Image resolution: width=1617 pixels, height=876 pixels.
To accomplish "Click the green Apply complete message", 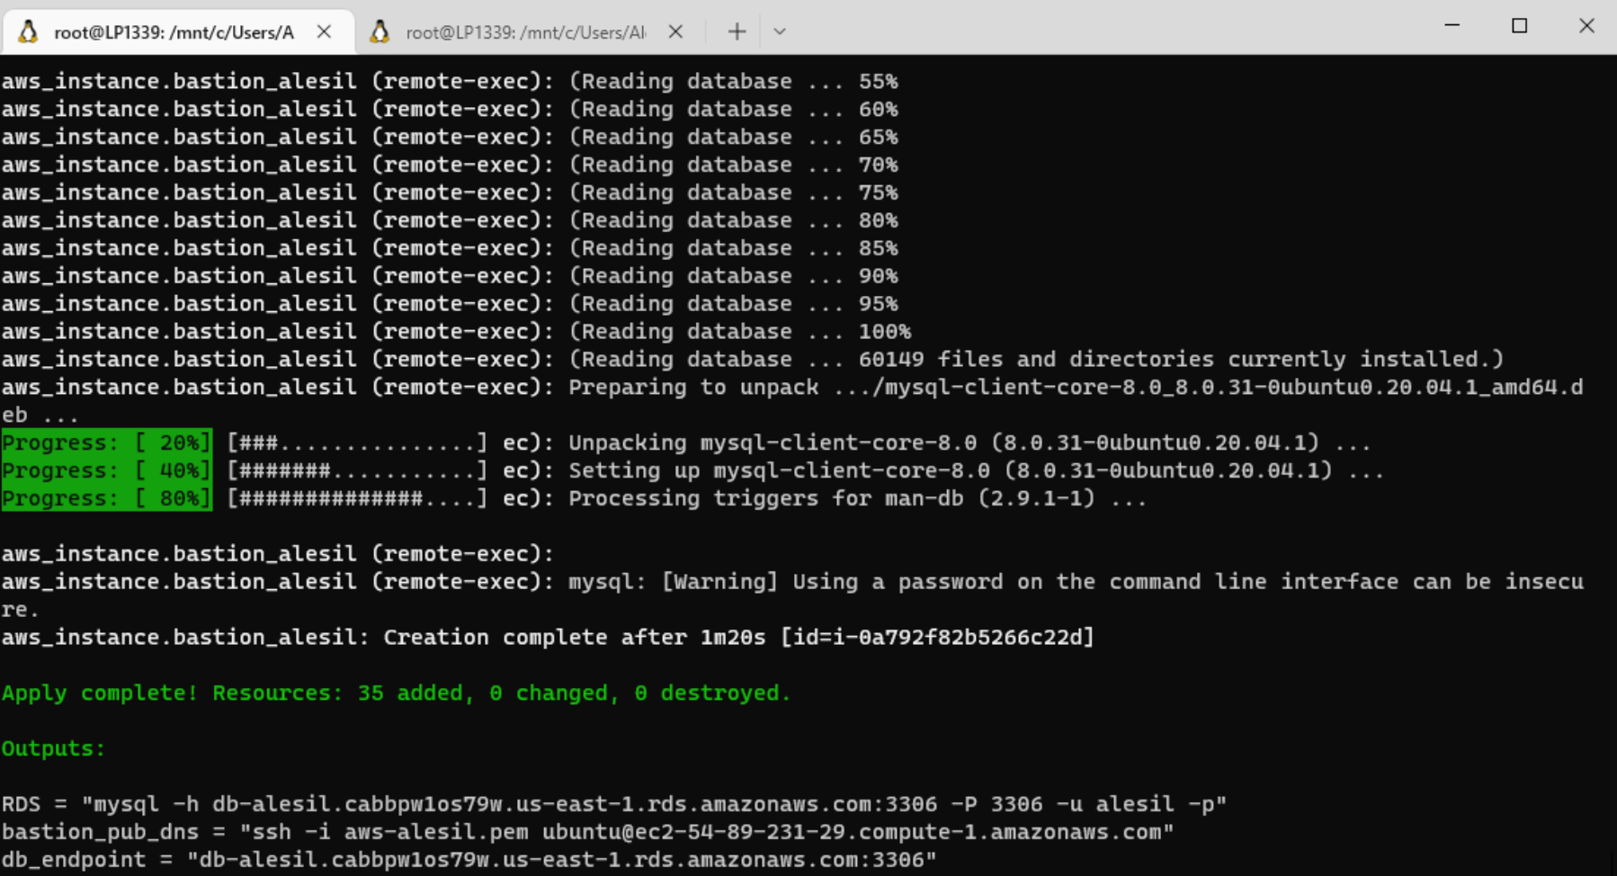I will coord(396,693).
